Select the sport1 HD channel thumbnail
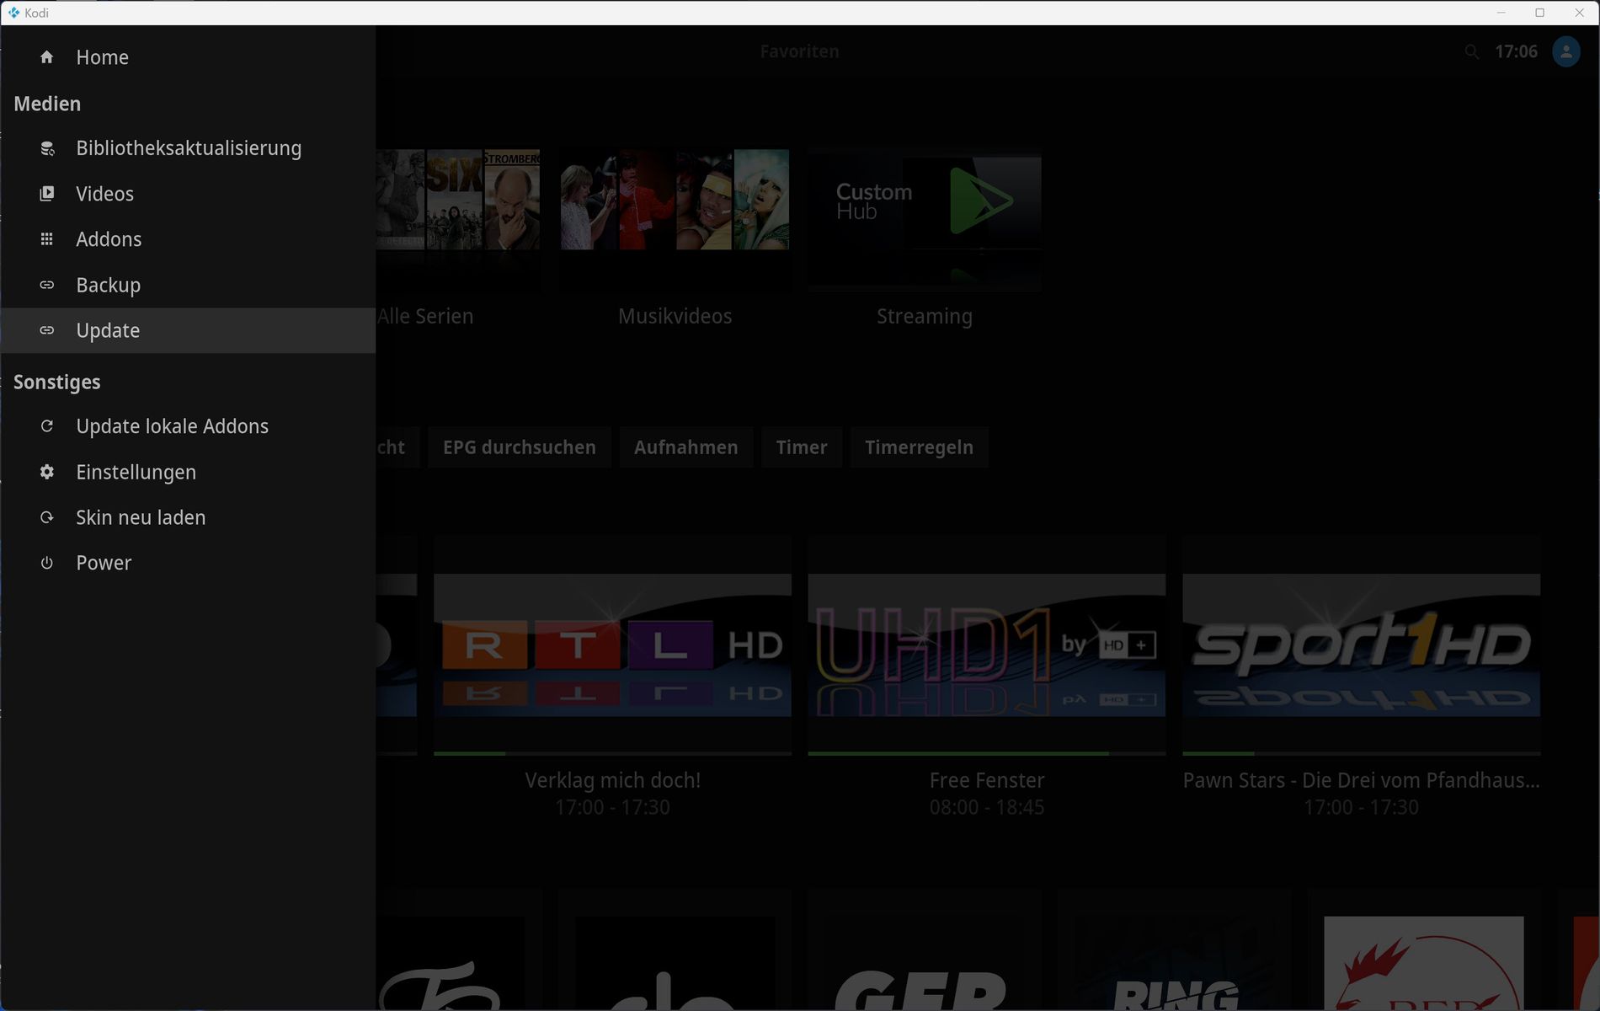The width and height of the screenshot is (1600, 1011). coord(1361,645)
